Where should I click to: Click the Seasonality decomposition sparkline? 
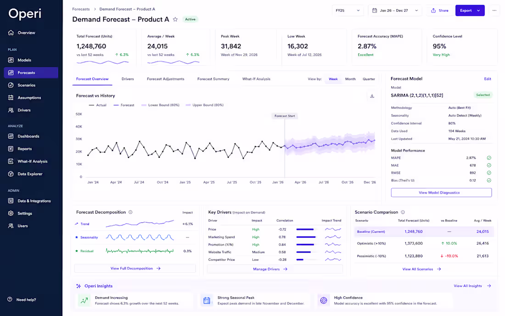[x=140, y=237]
